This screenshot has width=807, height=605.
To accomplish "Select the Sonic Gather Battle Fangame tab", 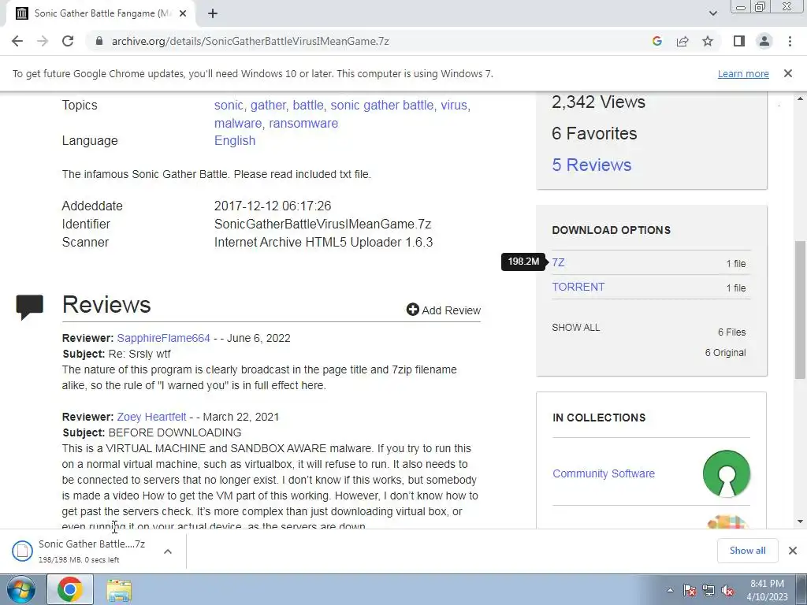I will (100, 13).
